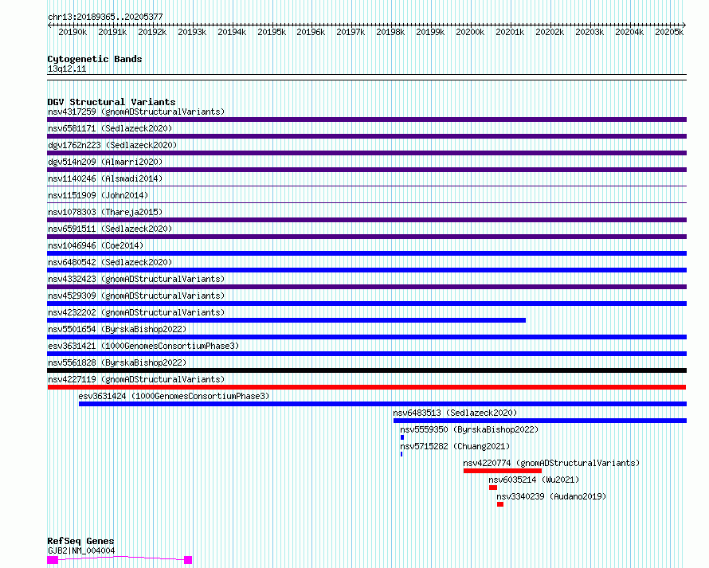Click nsv4332423 gnomAD variant label
This screenshot has width=709, height=568.
pos(136,279)
